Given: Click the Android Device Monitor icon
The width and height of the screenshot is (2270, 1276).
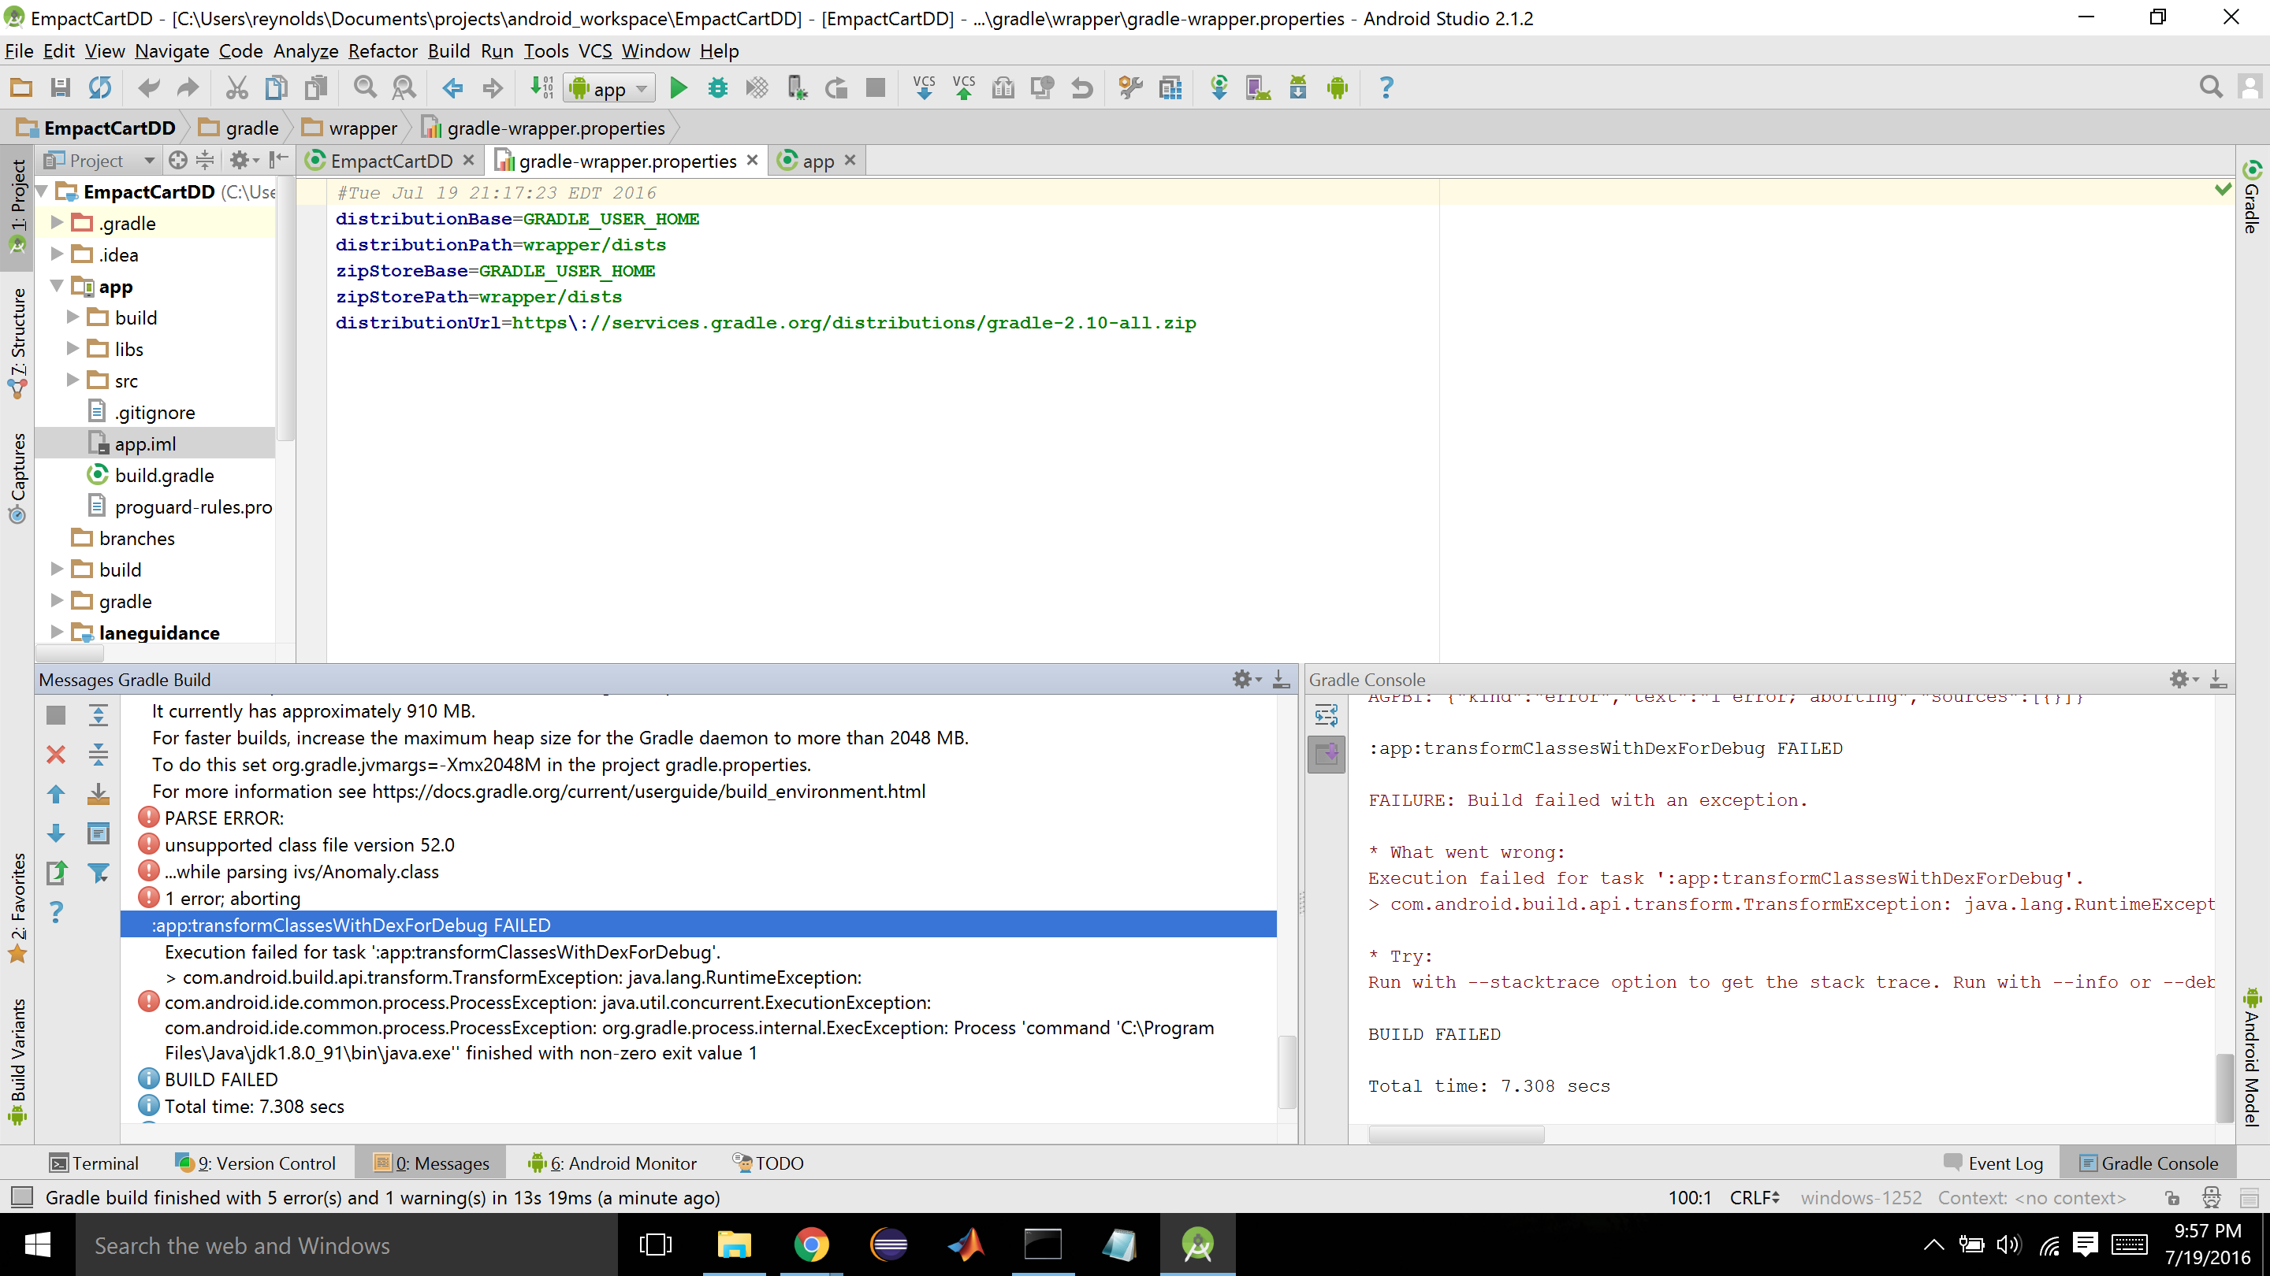Looking at the screenshot, I should tap(1338, 87).
